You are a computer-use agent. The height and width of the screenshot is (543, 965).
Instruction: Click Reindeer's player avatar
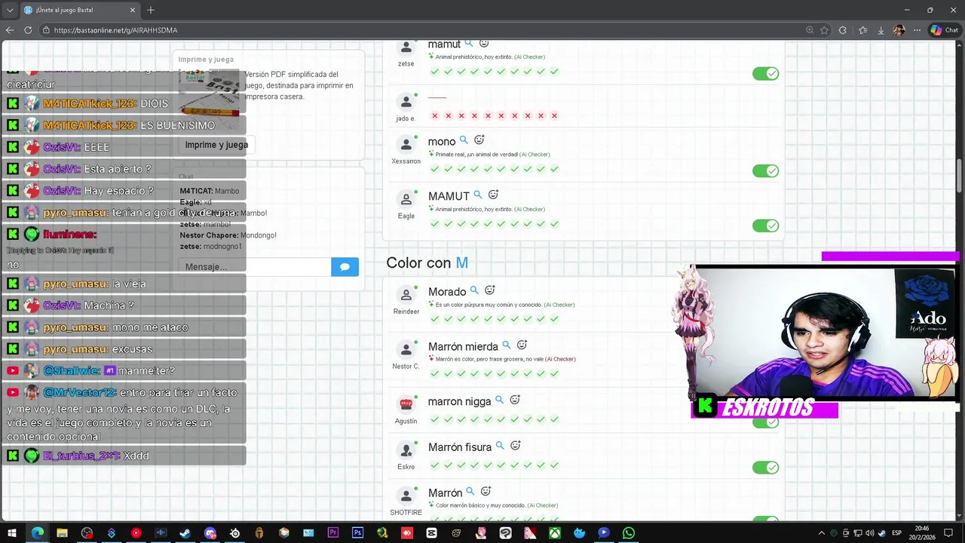[406, 295]
